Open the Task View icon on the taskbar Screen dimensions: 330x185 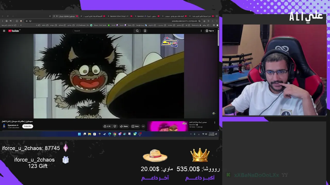click(85, 134)
